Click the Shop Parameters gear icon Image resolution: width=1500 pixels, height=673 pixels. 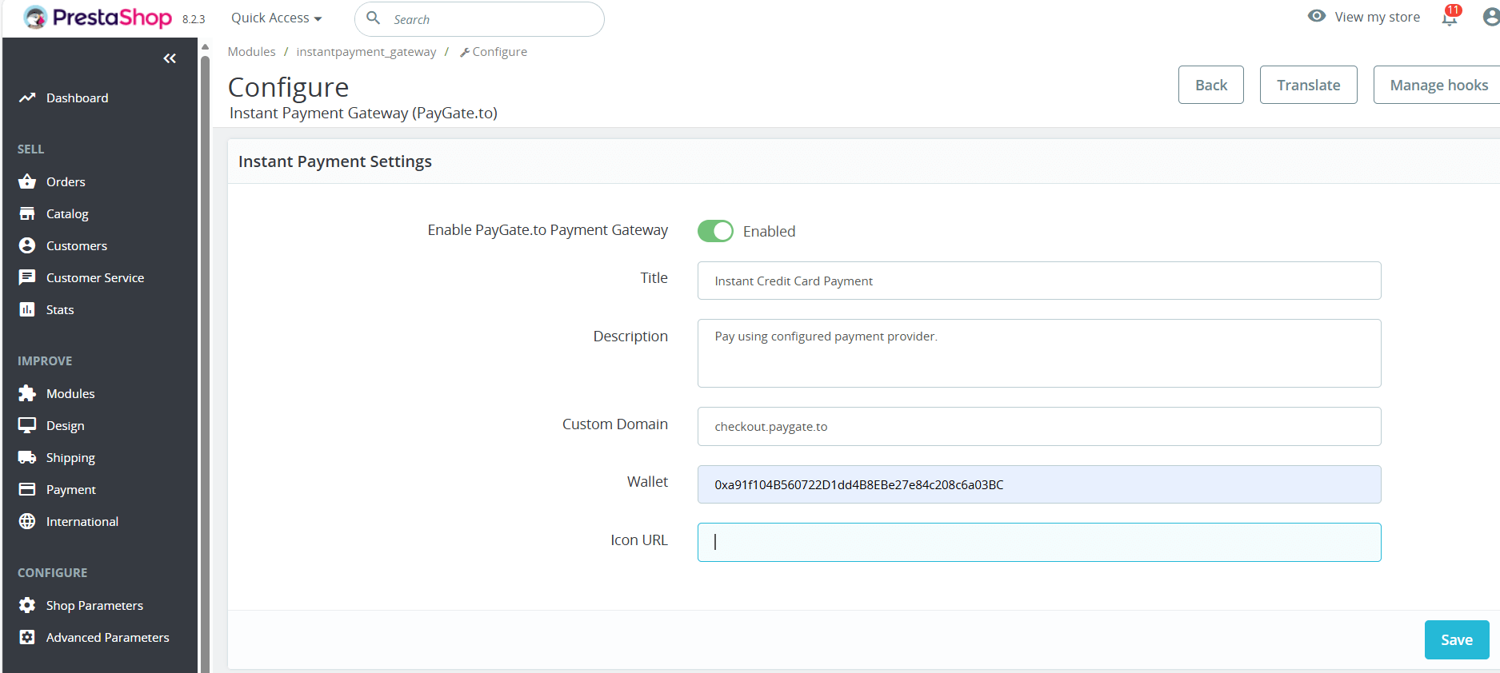[27, 605]
